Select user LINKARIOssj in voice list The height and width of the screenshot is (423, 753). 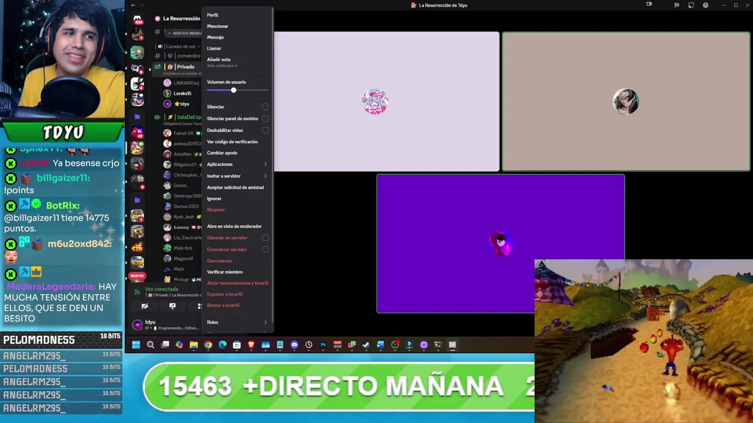[x=182, y=83]
